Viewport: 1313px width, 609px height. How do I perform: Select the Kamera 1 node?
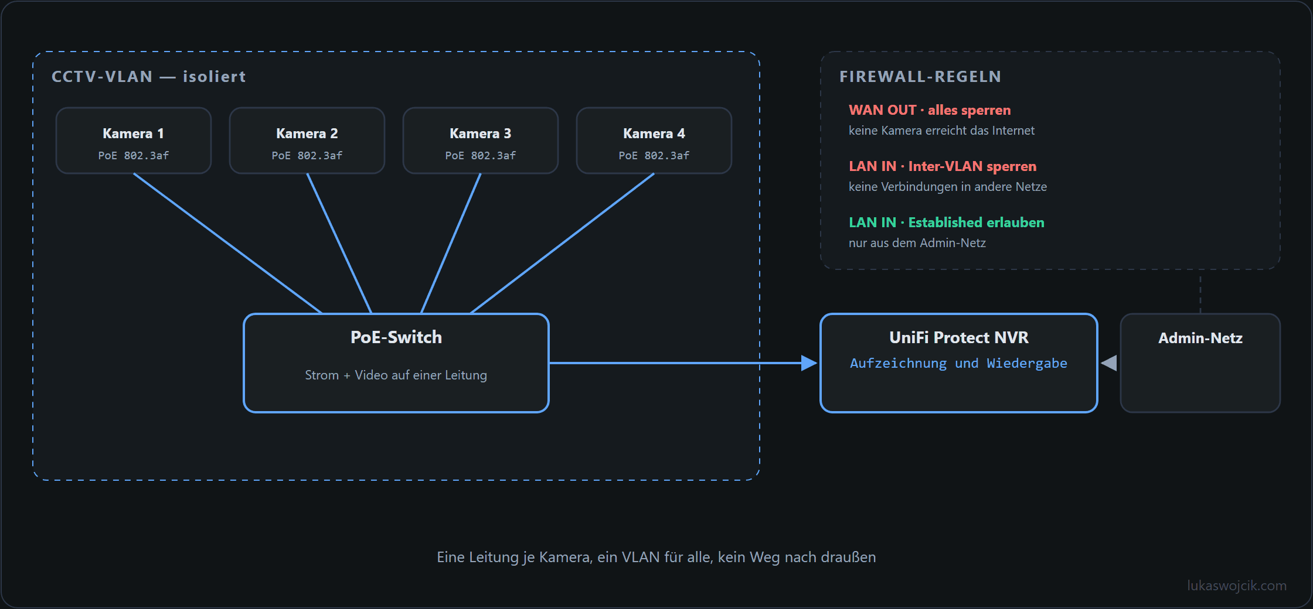[134, 141]
